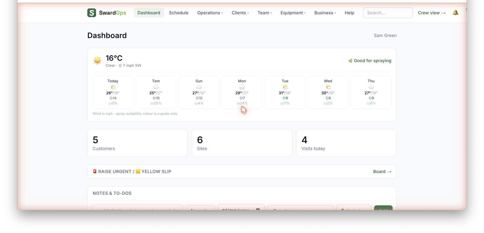Click the leaf icon next to Good for spraying
The height and width of the screenshot is (233, 484).
350,60
